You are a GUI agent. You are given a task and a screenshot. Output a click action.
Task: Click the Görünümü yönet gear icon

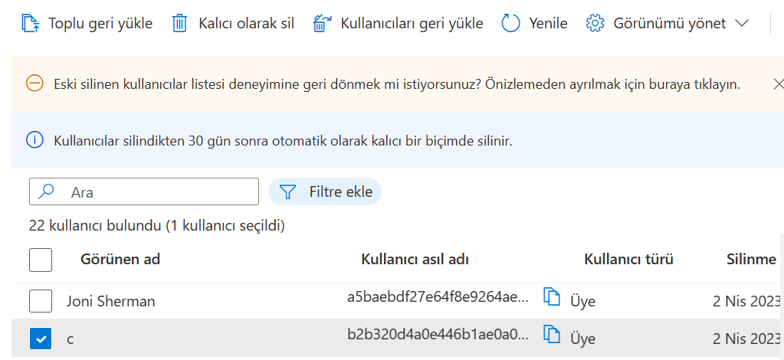click(x=595, y=23)
